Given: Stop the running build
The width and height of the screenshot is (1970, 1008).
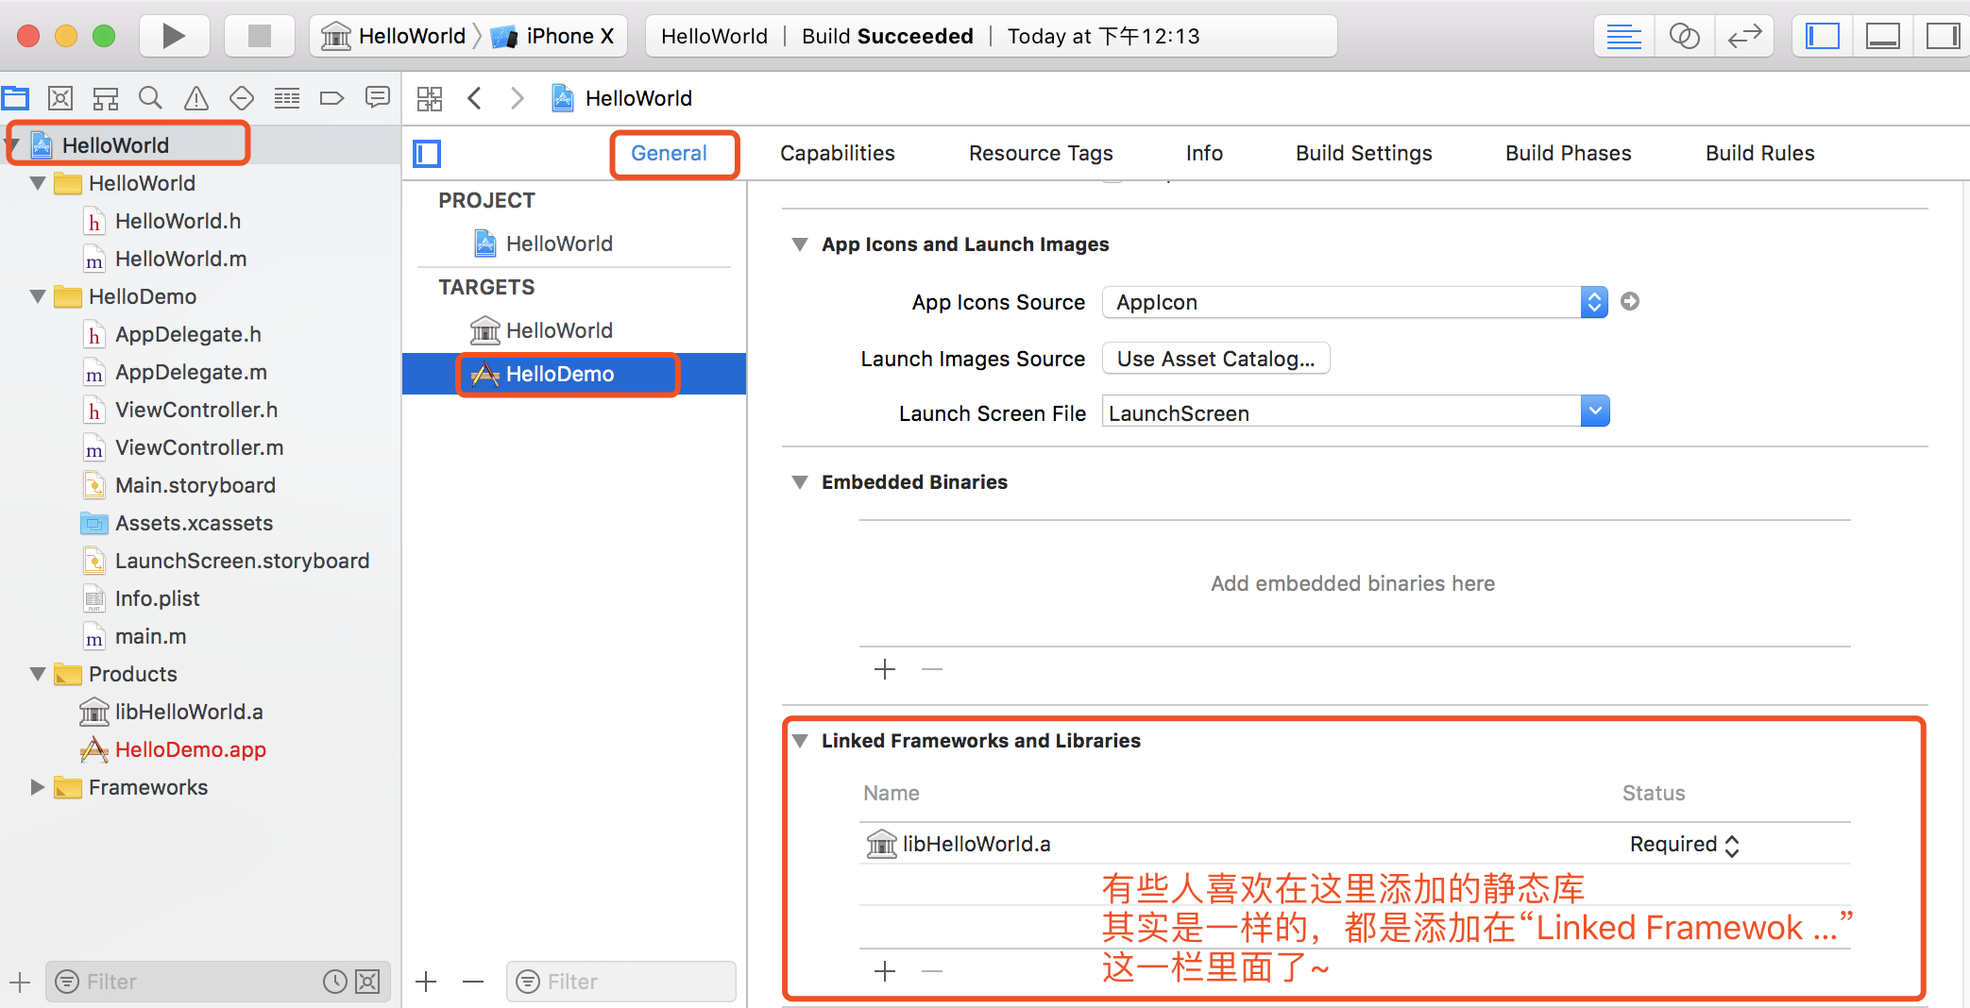Looking at the screenshot, I should point(259,36).
